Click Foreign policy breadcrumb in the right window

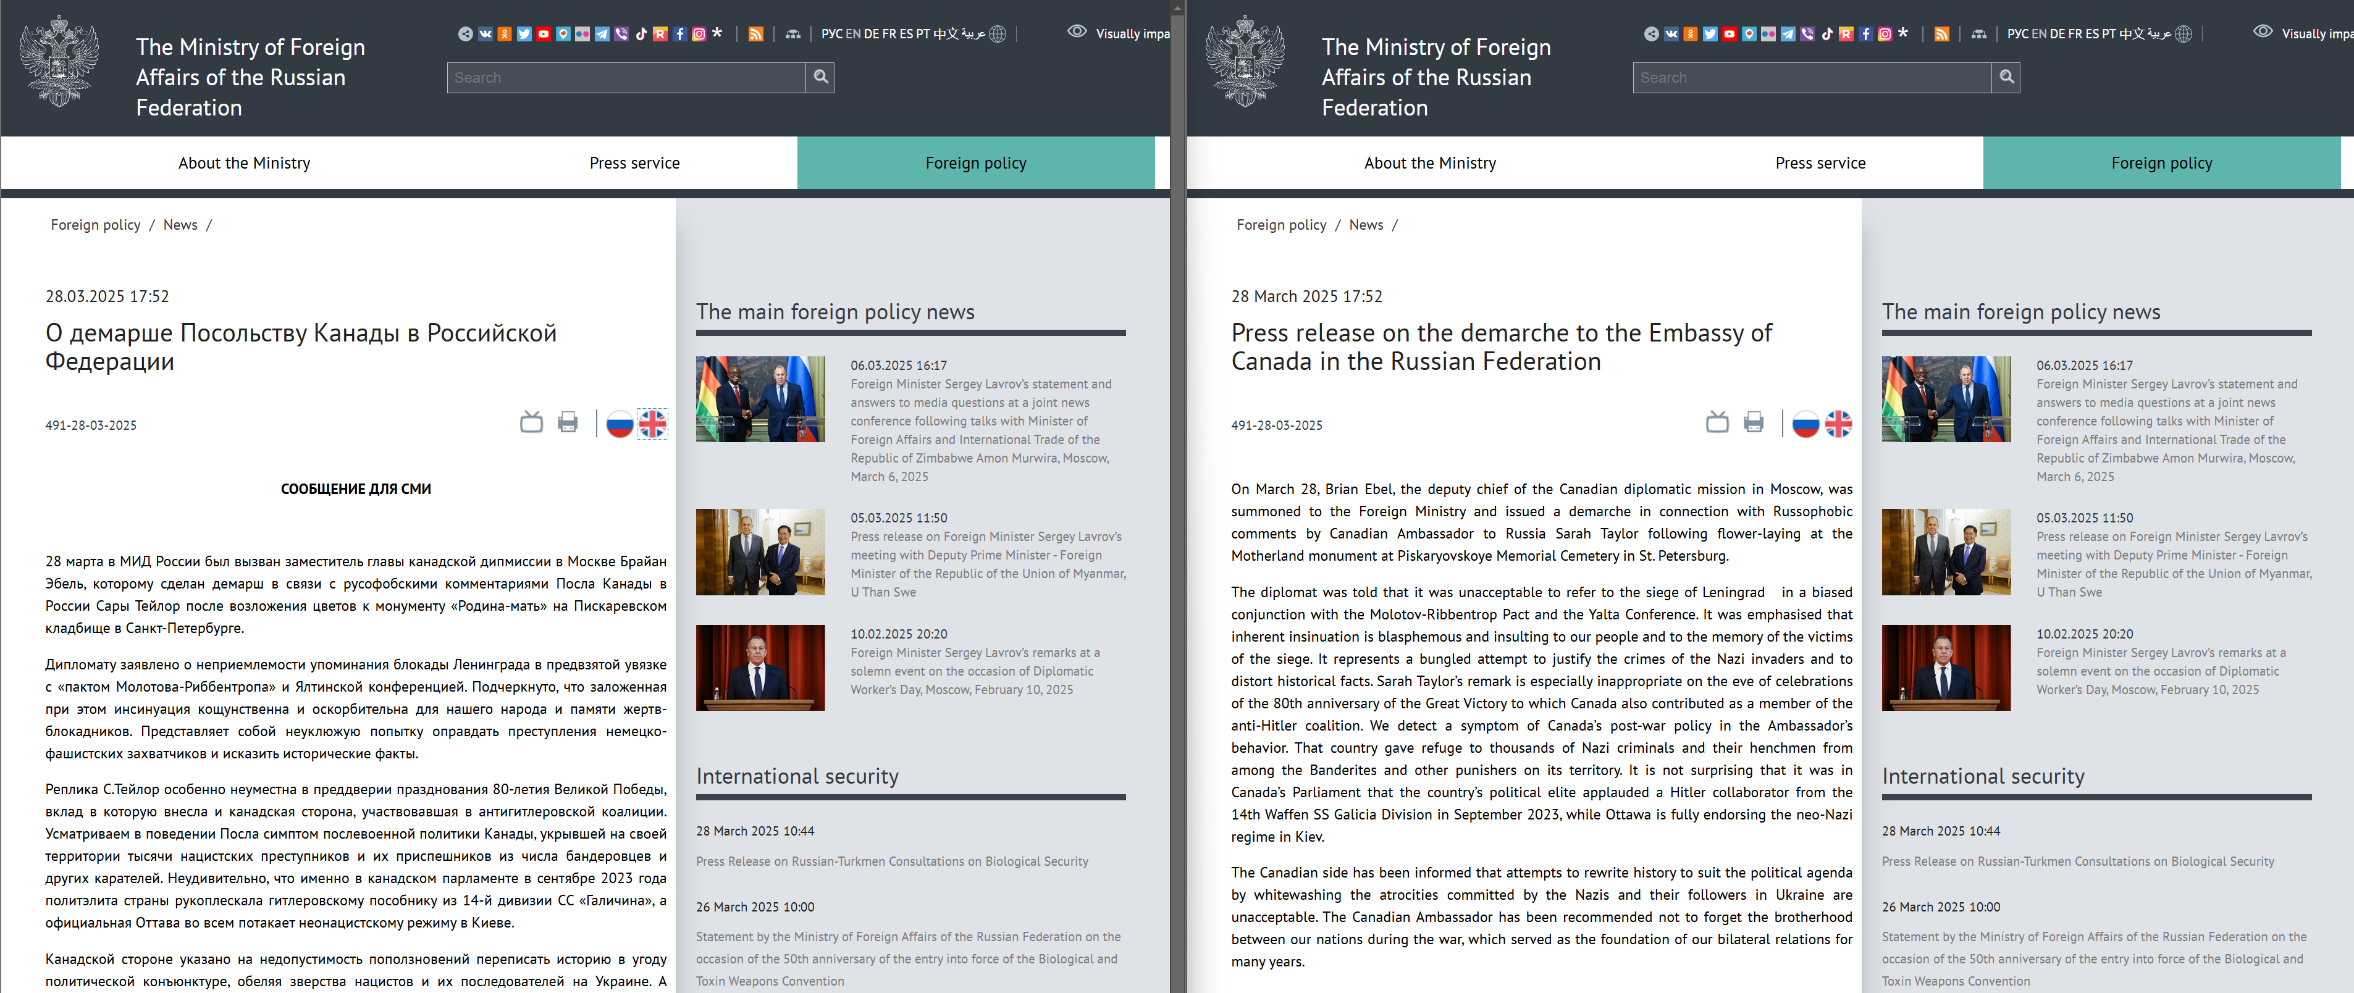point(1282,225)
